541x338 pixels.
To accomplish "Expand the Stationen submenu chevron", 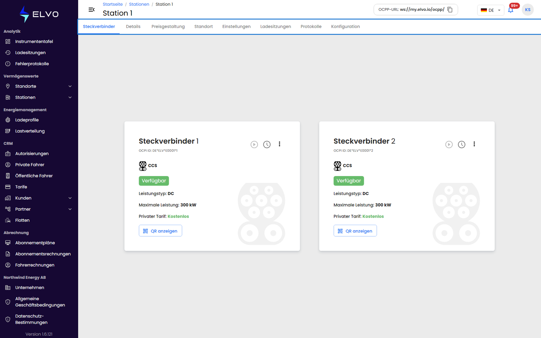I will tap(70, 98).
